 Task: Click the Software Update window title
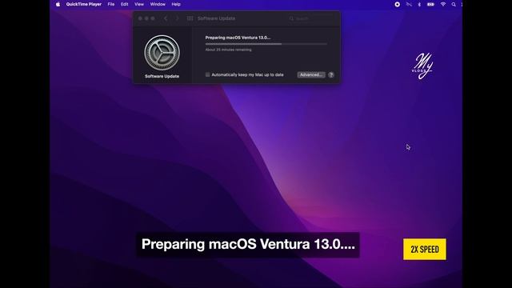216,18
